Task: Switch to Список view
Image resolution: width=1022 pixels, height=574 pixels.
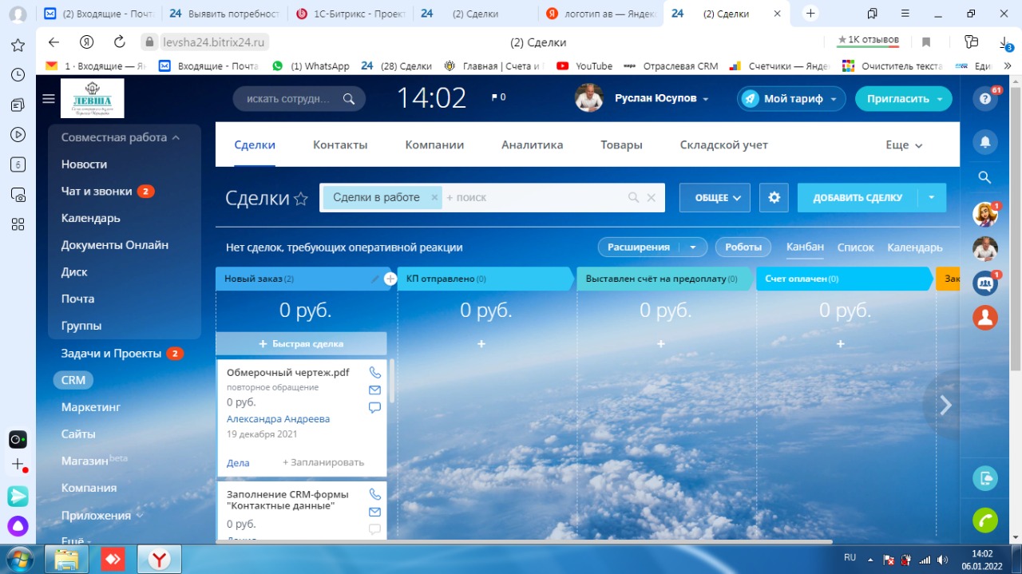Action: point(855,247)
